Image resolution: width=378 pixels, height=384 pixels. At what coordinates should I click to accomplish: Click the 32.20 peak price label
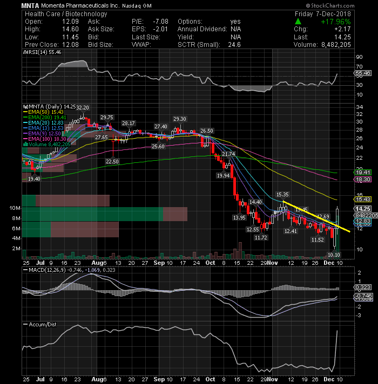[83, 107]
